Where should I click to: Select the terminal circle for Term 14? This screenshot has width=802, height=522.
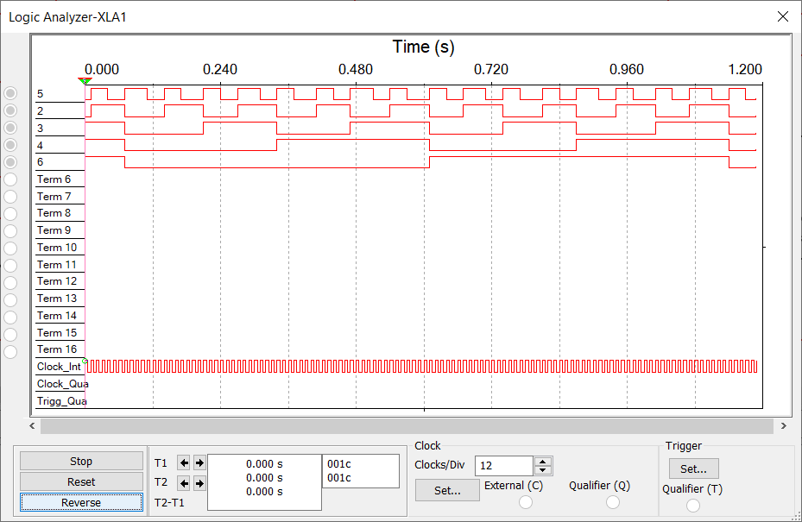click(x=10, y=318)
